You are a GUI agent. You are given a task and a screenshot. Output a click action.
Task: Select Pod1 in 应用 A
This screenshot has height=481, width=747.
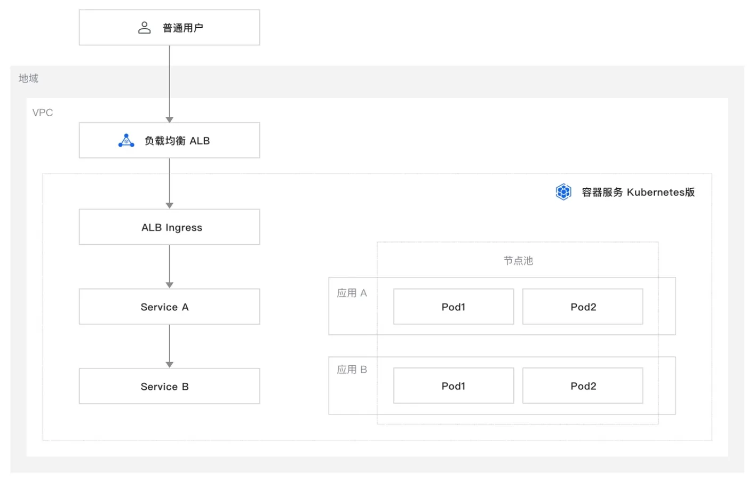[454, 307]
